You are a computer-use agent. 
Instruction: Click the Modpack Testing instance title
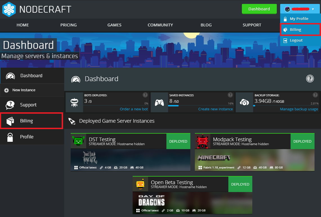232,139
